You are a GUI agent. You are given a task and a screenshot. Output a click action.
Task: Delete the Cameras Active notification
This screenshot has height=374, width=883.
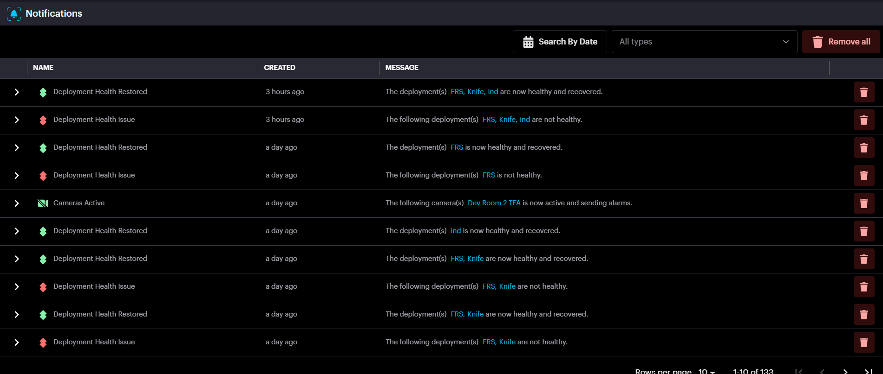863,203
